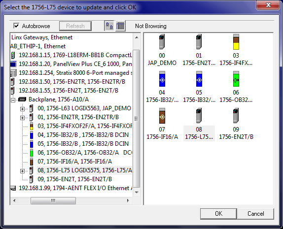
Task: Select '03, 1756-IF4FXOF2F/A' tree row
Action: click(x=85, y=126)
